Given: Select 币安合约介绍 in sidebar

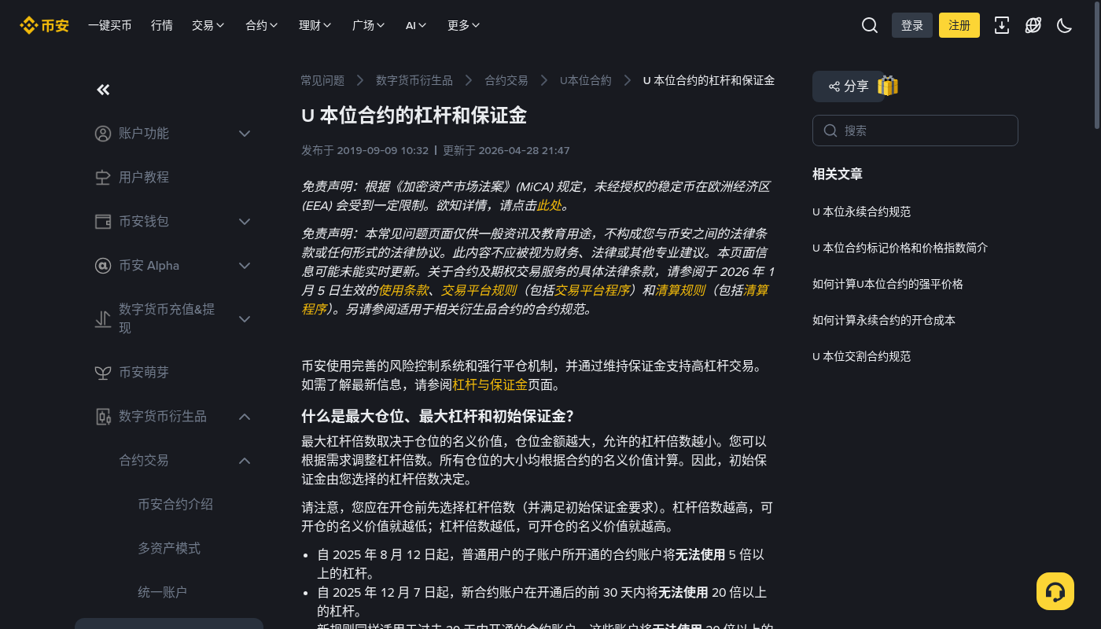Looking at the screenshot, I should (175, 505).
